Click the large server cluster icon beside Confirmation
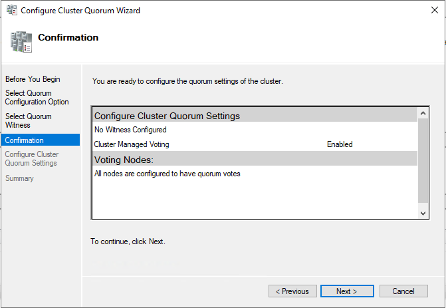The height and width of the screenshot is (308, 446). pyautogui.click(x=21, y=42)
